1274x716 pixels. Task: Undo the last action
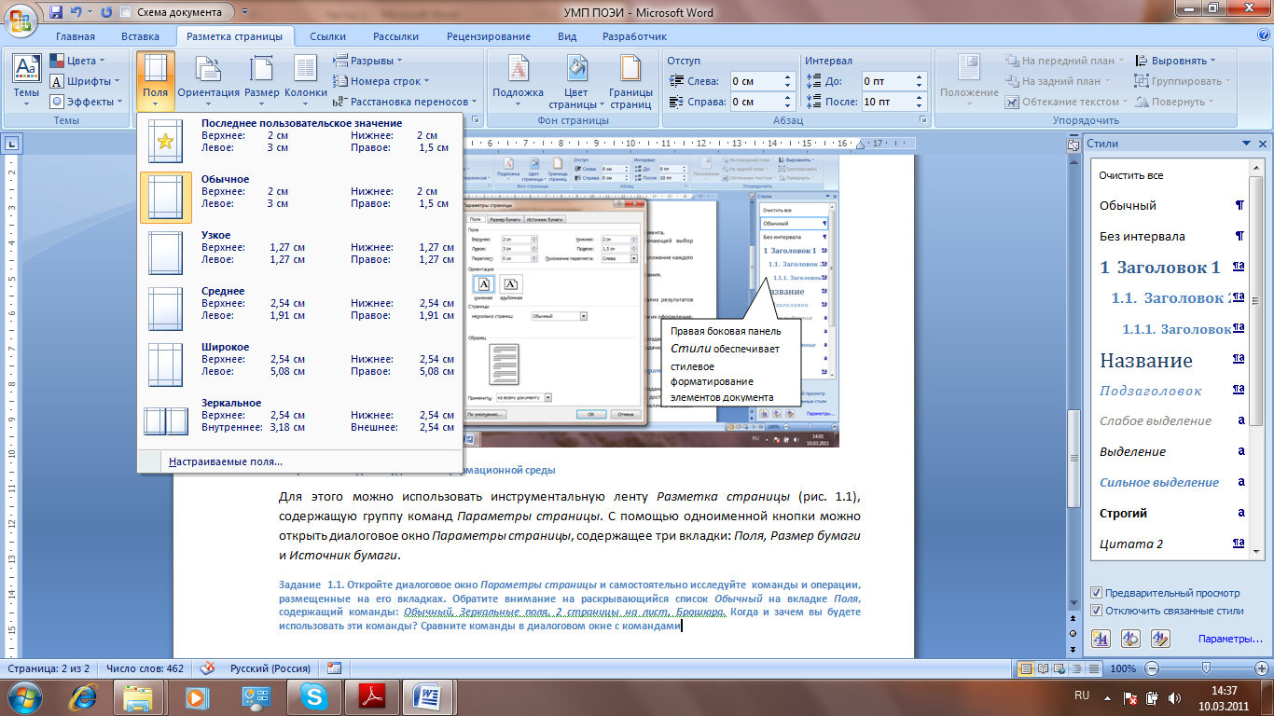pos(78,13)
